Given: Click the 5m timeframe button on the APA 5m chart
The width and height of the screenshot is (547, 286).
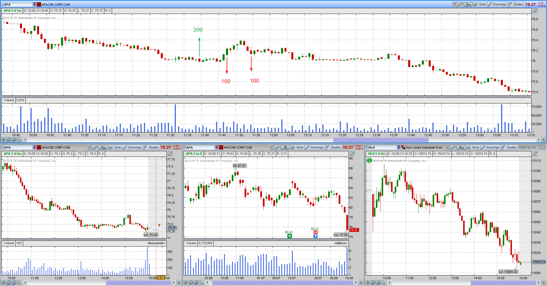Looking at the screenshot, I should pos(103,147).
